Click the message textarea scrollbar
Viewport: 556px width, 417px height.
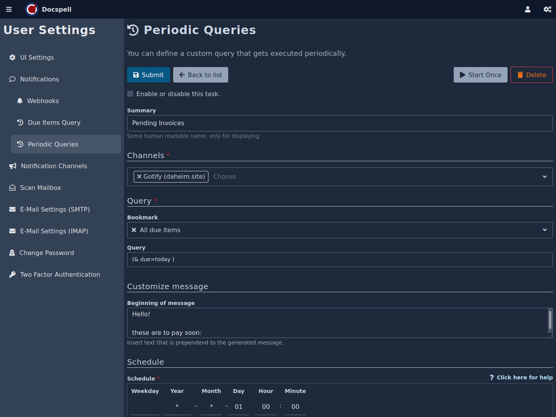point(550,320)
